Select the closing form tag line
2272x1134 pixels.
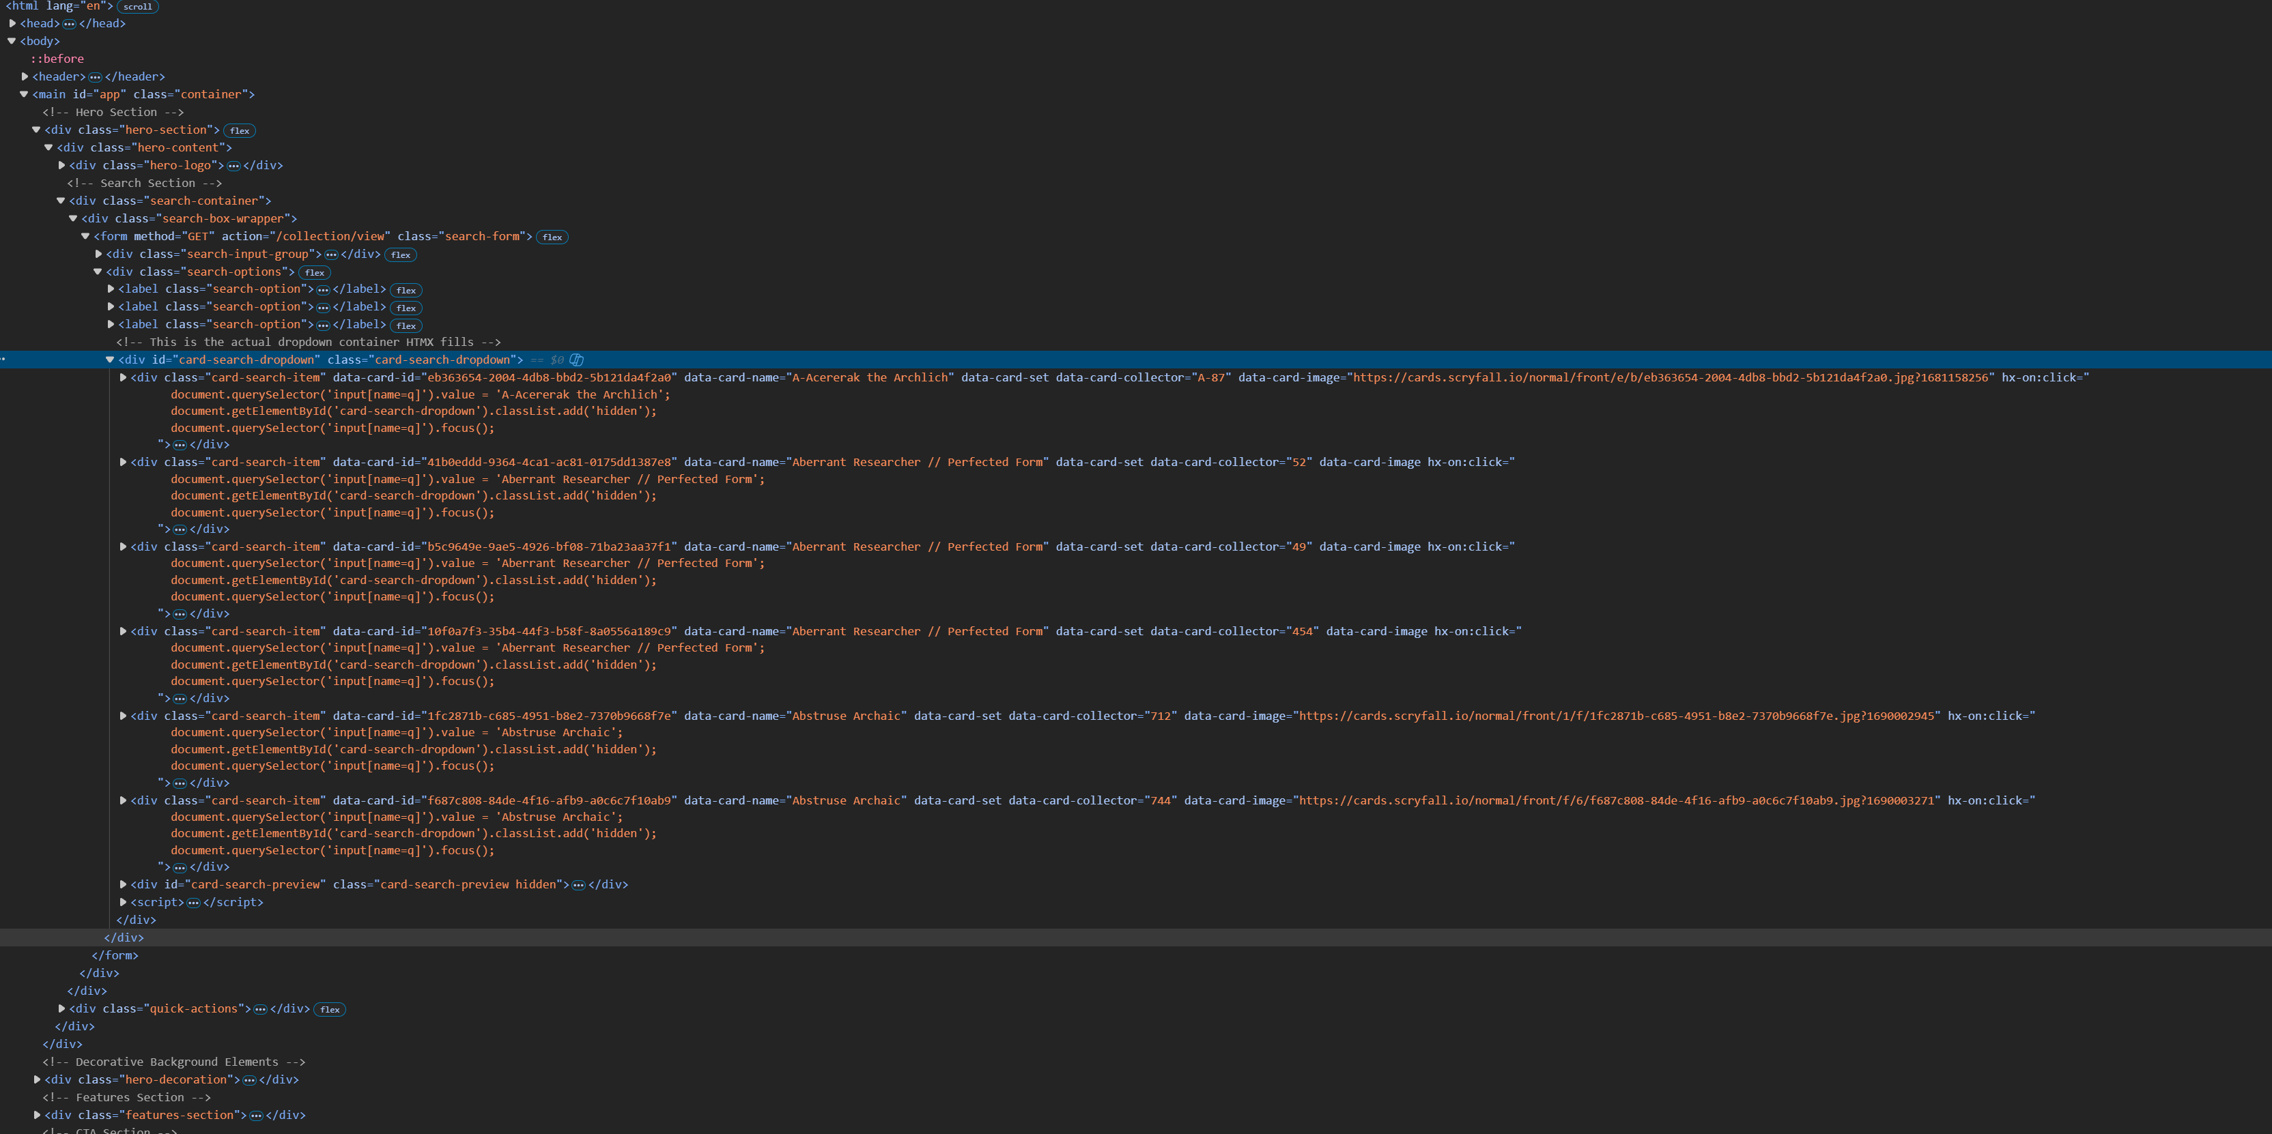[115, 955]
